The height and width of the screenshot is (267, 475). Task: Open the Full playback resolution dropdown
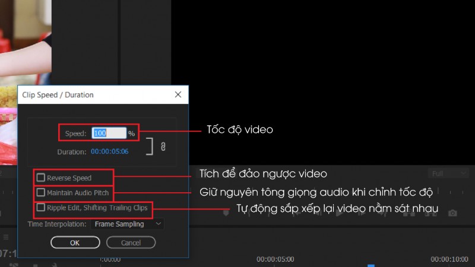tap(448, 173)
